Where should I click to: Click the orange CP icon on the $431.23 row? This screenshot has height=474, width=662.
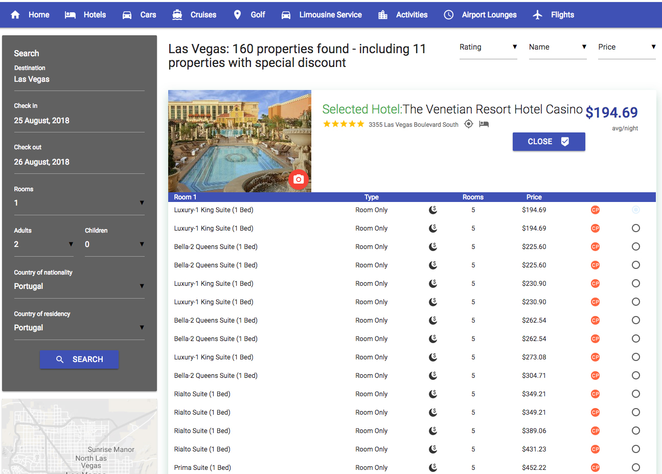[595, 449]
